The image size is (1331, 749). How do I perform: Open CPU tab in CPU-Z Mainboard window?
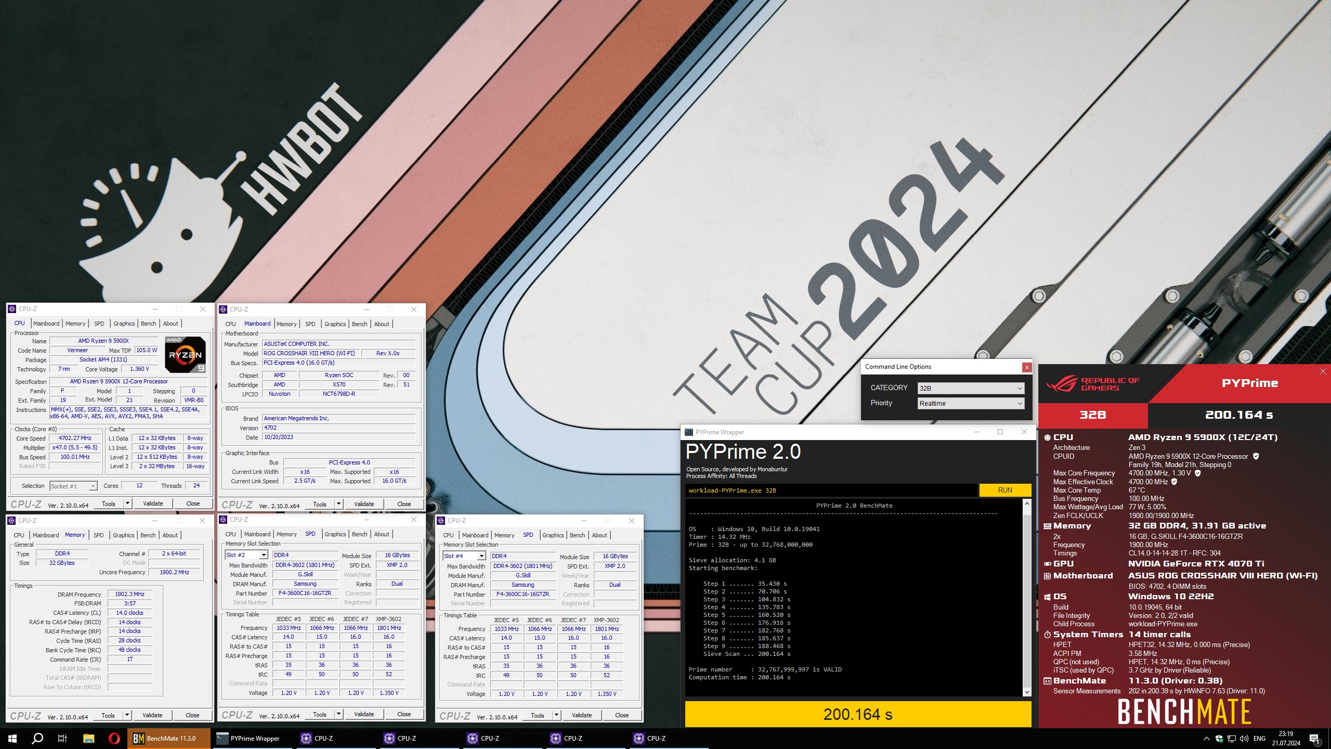230,324
